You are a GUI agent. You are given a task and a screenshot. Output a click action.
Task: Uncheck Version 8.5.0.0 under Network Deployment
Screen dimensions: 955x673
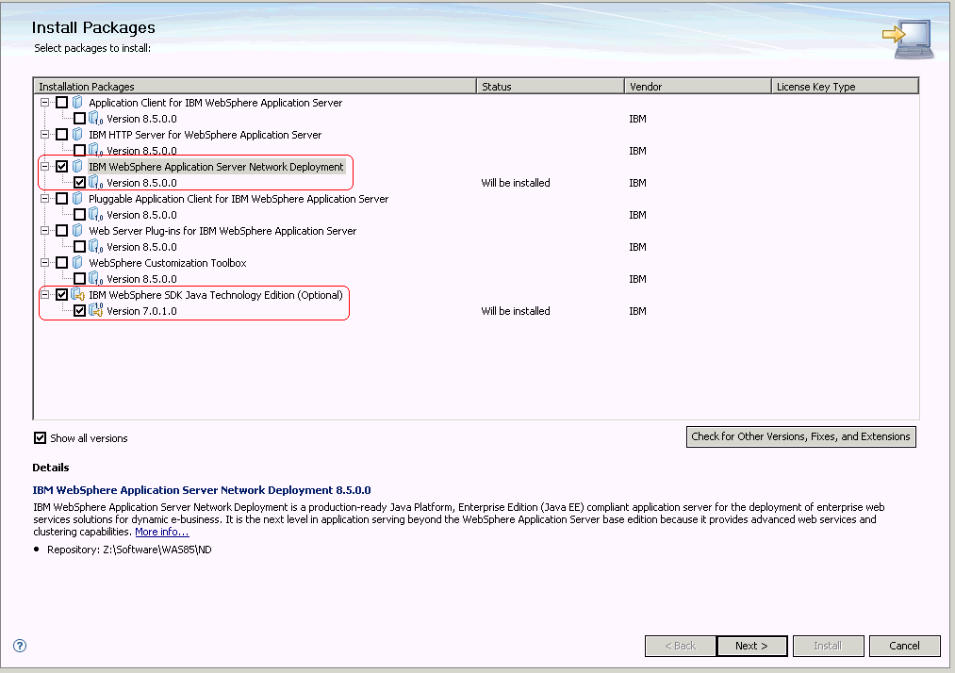79,182
